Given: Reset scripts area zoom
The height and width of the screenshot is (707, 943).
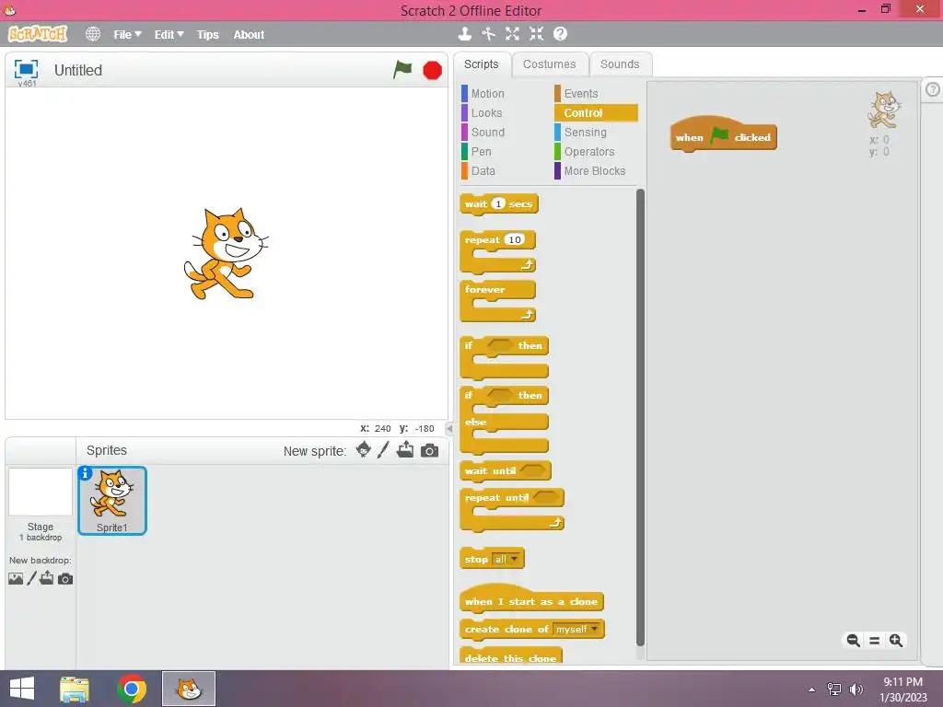Looking at the screenshot, I should tap(875, 641).
